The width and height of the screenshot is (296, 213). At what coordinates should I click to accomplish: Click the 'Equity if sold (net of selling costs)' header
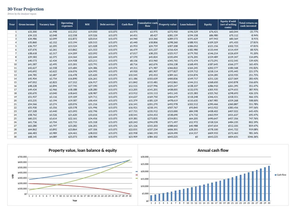click(x=228, y=24)
